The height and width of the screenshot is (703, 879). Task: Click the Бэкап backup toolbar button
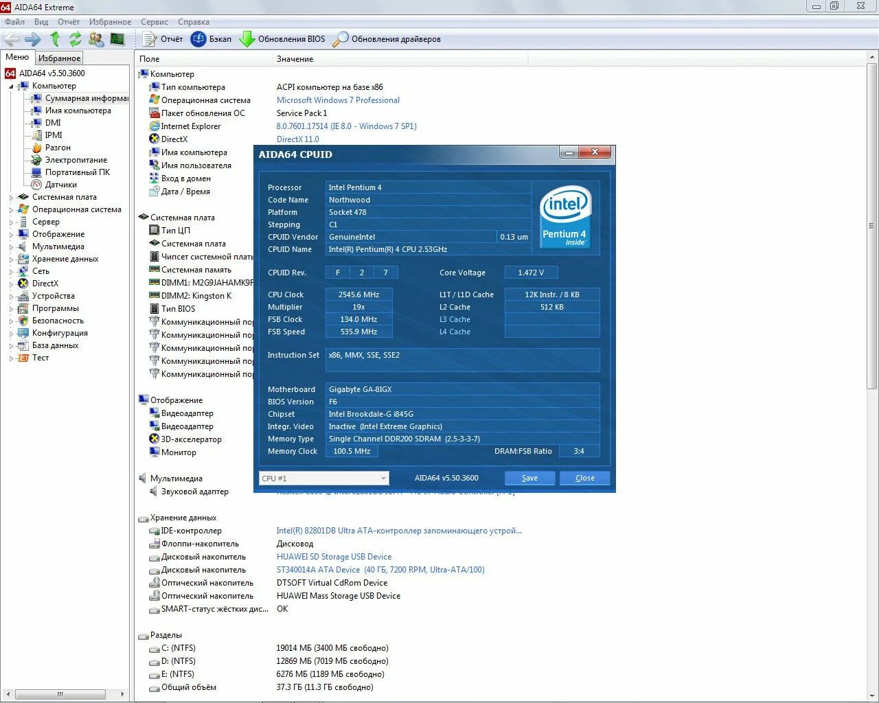click(x=212, y=39)
